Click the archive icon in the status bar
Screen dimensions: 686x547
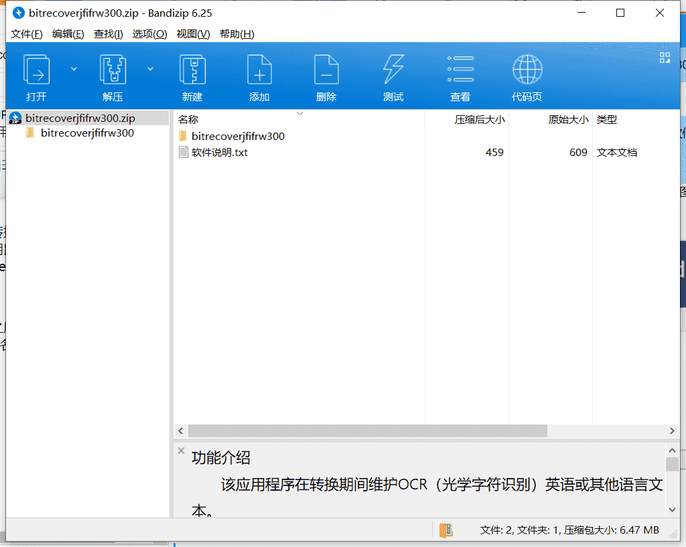(x=445, y=530)
